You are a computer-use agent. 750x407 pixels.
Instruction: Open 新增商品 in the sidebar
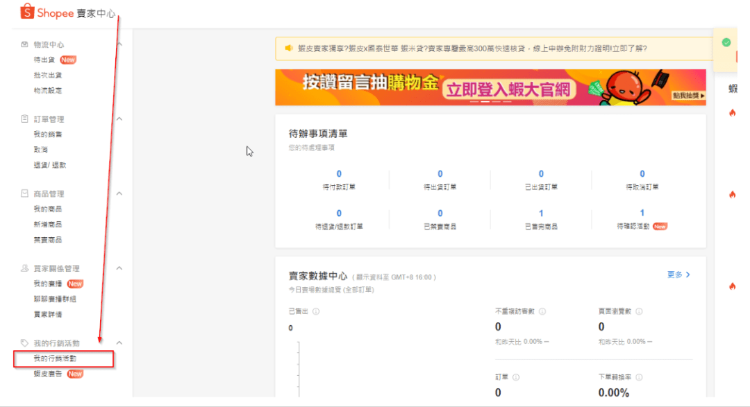coord(48,224)
